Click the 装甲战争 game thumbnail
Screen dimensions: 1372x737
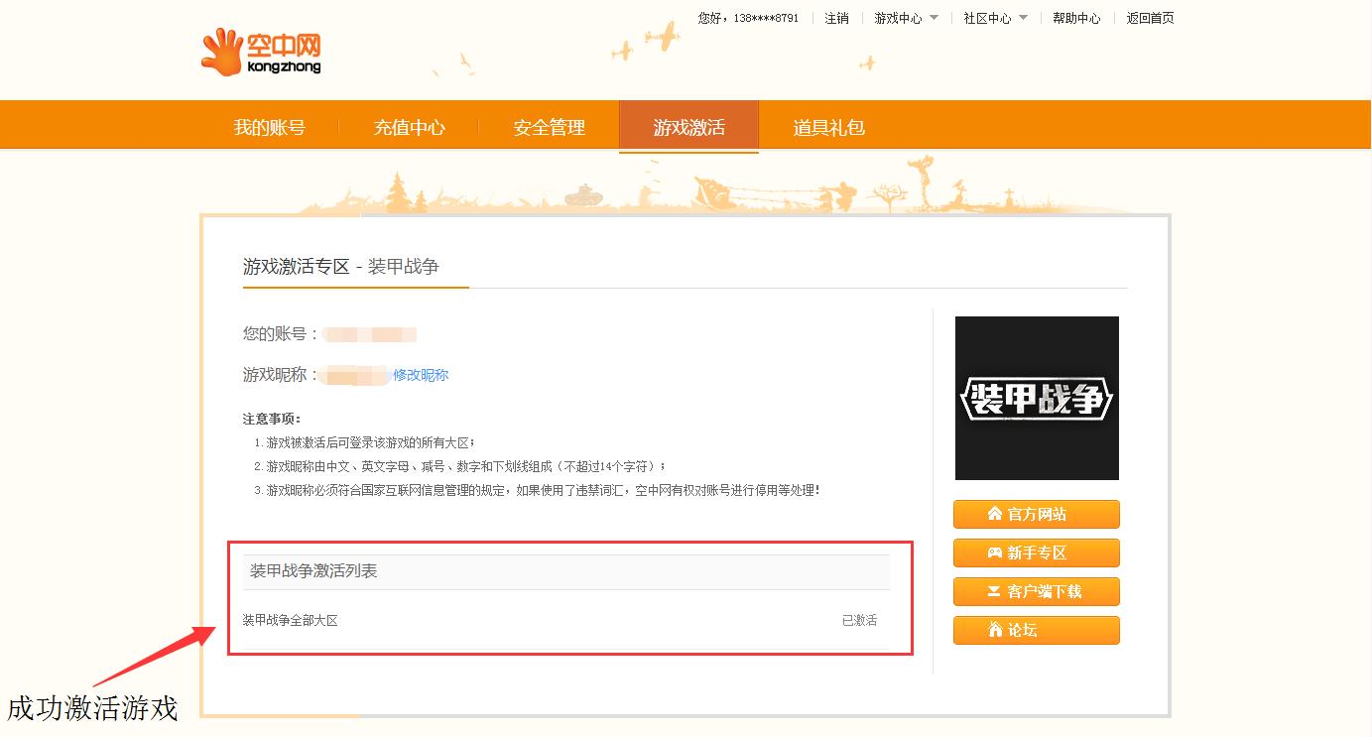click(1037, 398)
